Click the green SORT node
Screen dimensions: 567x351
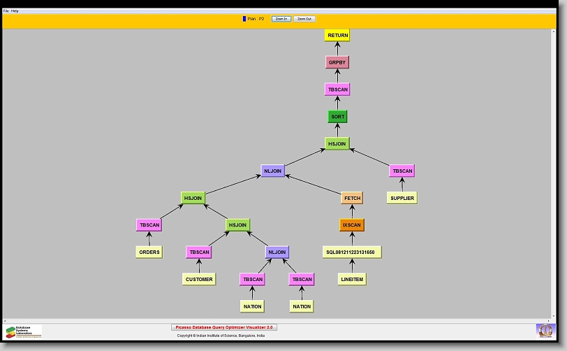pyautogui.click(x=337, y=117)
